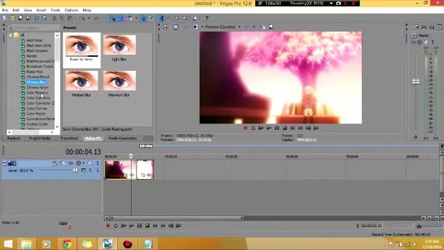Click the Record button in timeline transport
Image resolution: width=444 pixels, height=250 pixels.
(x=108, y=226)
